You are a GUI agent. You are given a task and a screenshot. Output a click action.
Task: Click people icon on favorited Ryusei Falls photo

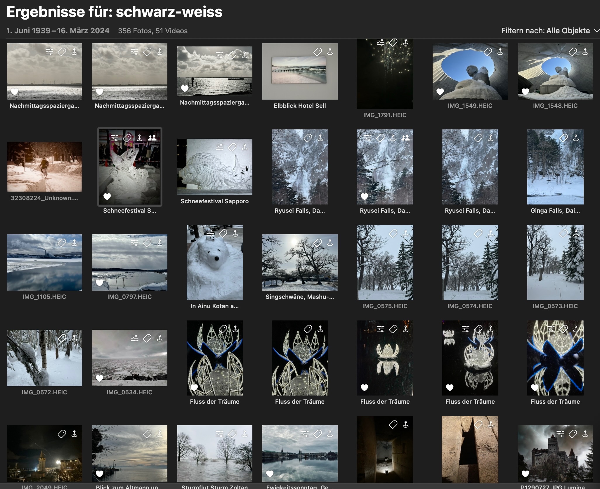[x=405, y=138]
